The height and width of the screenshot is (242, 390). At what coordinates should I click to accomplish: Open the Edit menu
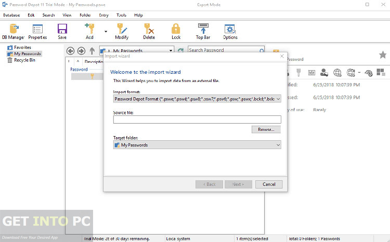pos(31,15)
